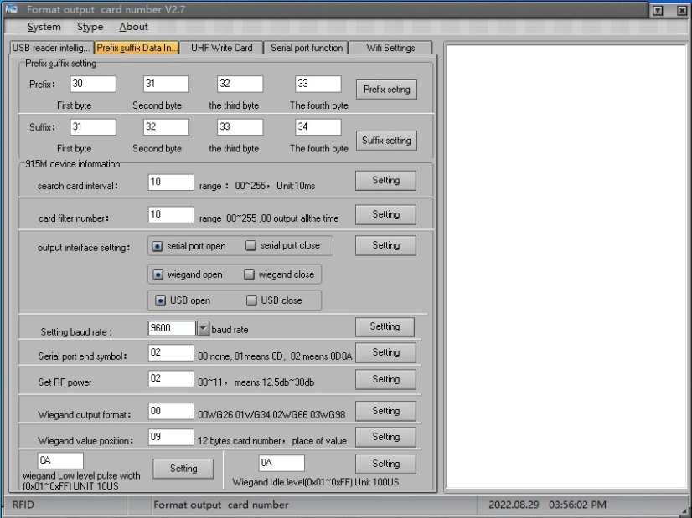The width and height of the screenshot is (692, 518).
Task: Click Setting next to Wiegand output format
Action: pos(385,410)
